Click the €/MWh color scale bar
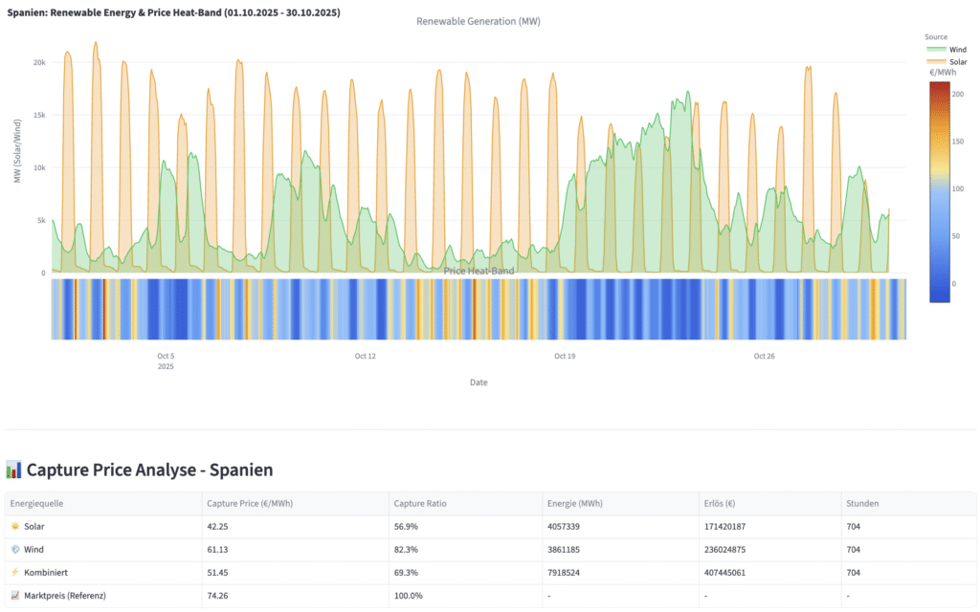980x612 pixels. [x=940, y=192]
